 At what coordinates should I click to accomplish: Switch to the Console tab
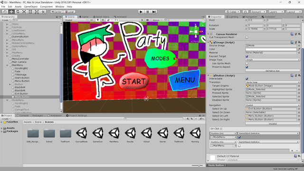pos(23,115)
